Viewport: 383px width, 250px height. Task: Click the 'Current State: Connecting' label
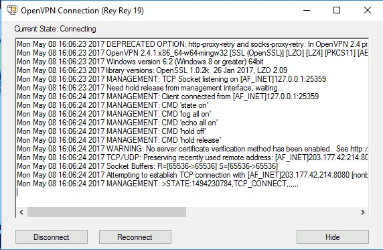coord(55,29)
